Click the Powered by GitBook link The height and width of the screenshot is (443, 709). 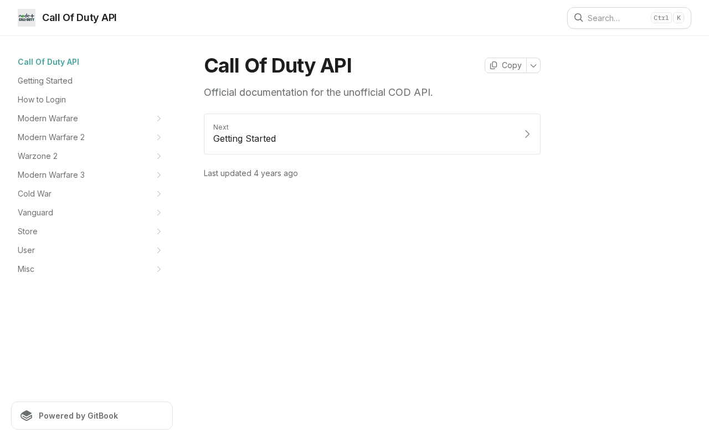78,416
